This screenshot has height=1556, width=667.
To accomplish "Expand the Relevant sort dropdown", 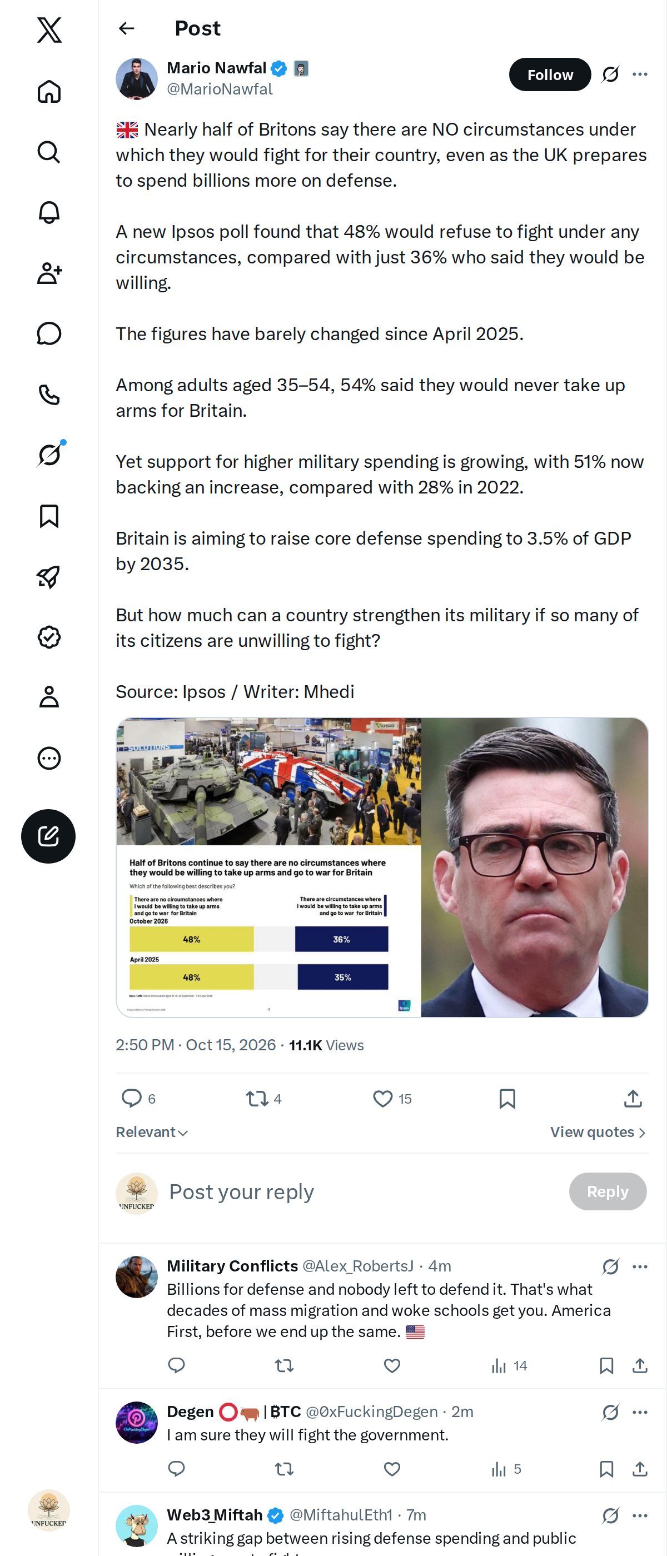I will [152, 1132].
